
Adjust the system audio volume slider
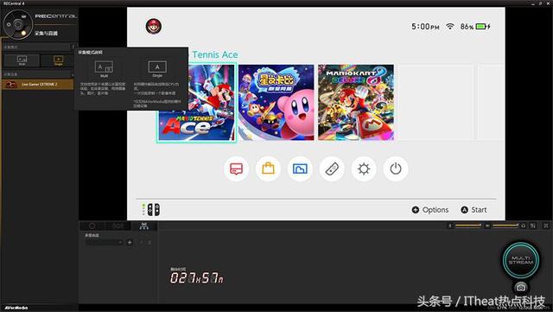click(505, 226)
